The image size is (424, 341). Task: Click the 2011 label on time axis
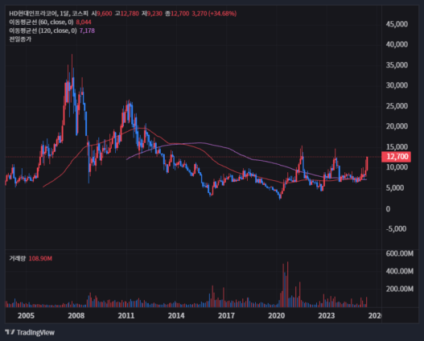coord(126,315)
